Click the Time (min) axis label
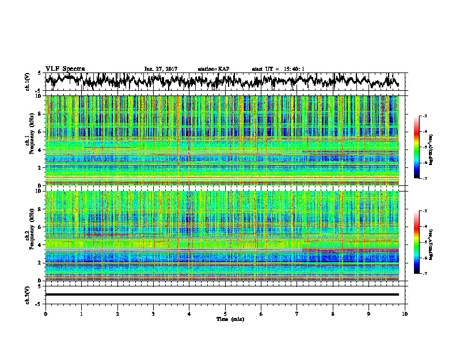The width and height of the screenshot is (456, 352). 230,319
